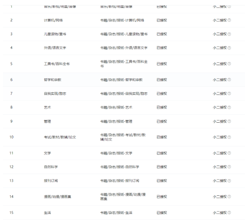Click help icon in row 14 漫画/动漫
Screen dimensions: 245x220
pos(229,197)
